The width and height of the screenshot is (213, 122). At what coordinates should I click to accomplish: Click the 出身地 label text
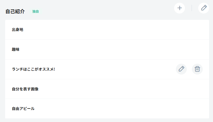tap(17, 30)
